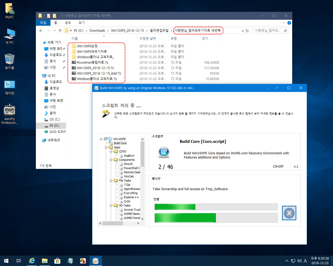The image size is (333, 266).
Task: Select Build Core in the script tree
Action: 120,143
